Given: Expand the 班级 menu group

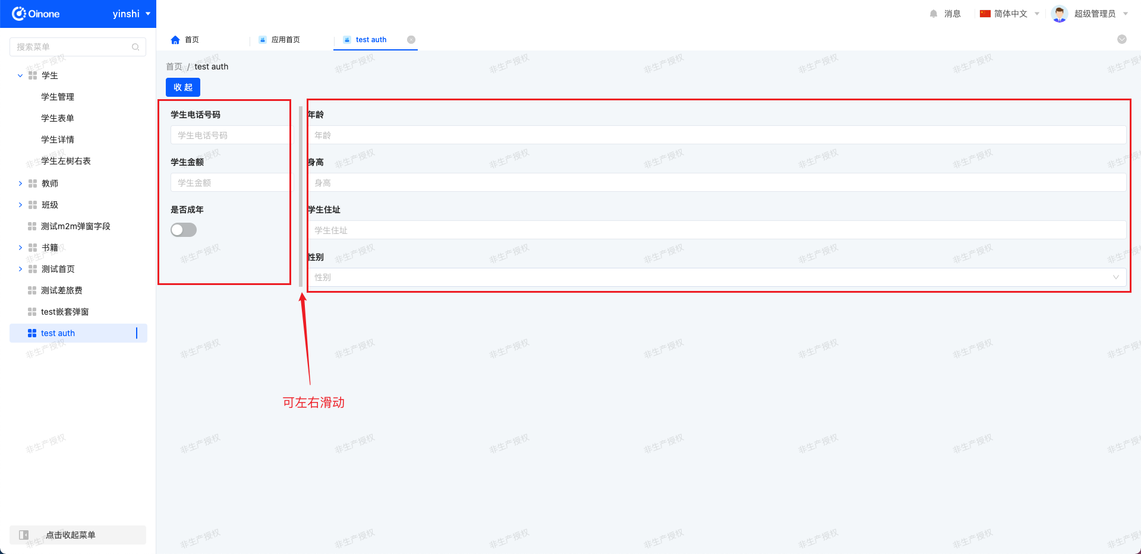Looking at the screenshot, I should coord(20,205).
